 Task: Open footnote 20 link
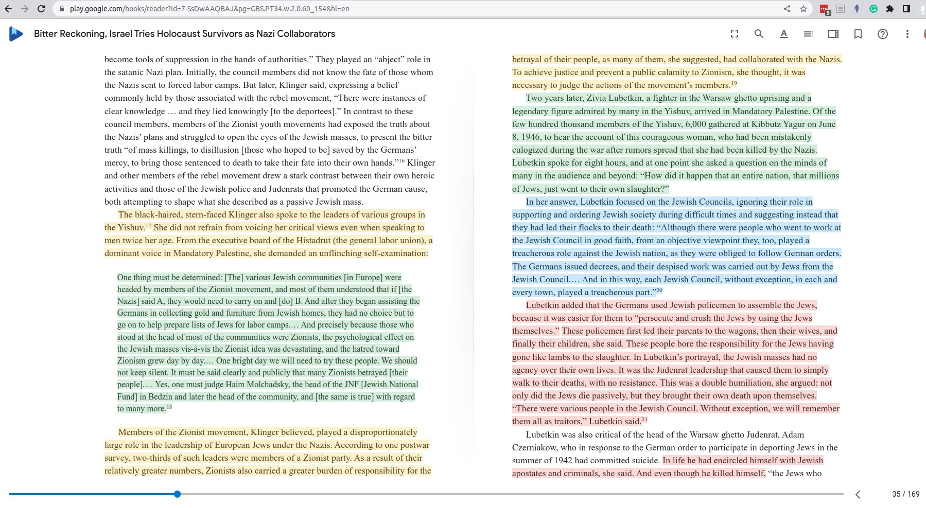[x=659, y=291]
